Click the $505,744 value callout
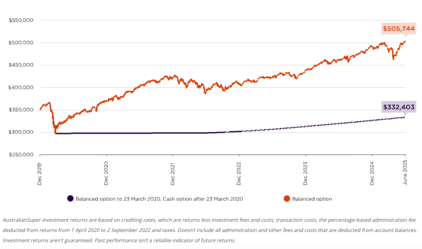This screenshot has width=422, height=249. pyautogui.click(x=399, y=28)
